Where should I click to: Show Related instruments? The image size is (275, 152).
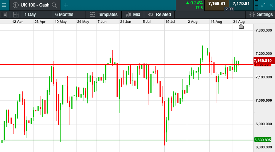point(160,15)
